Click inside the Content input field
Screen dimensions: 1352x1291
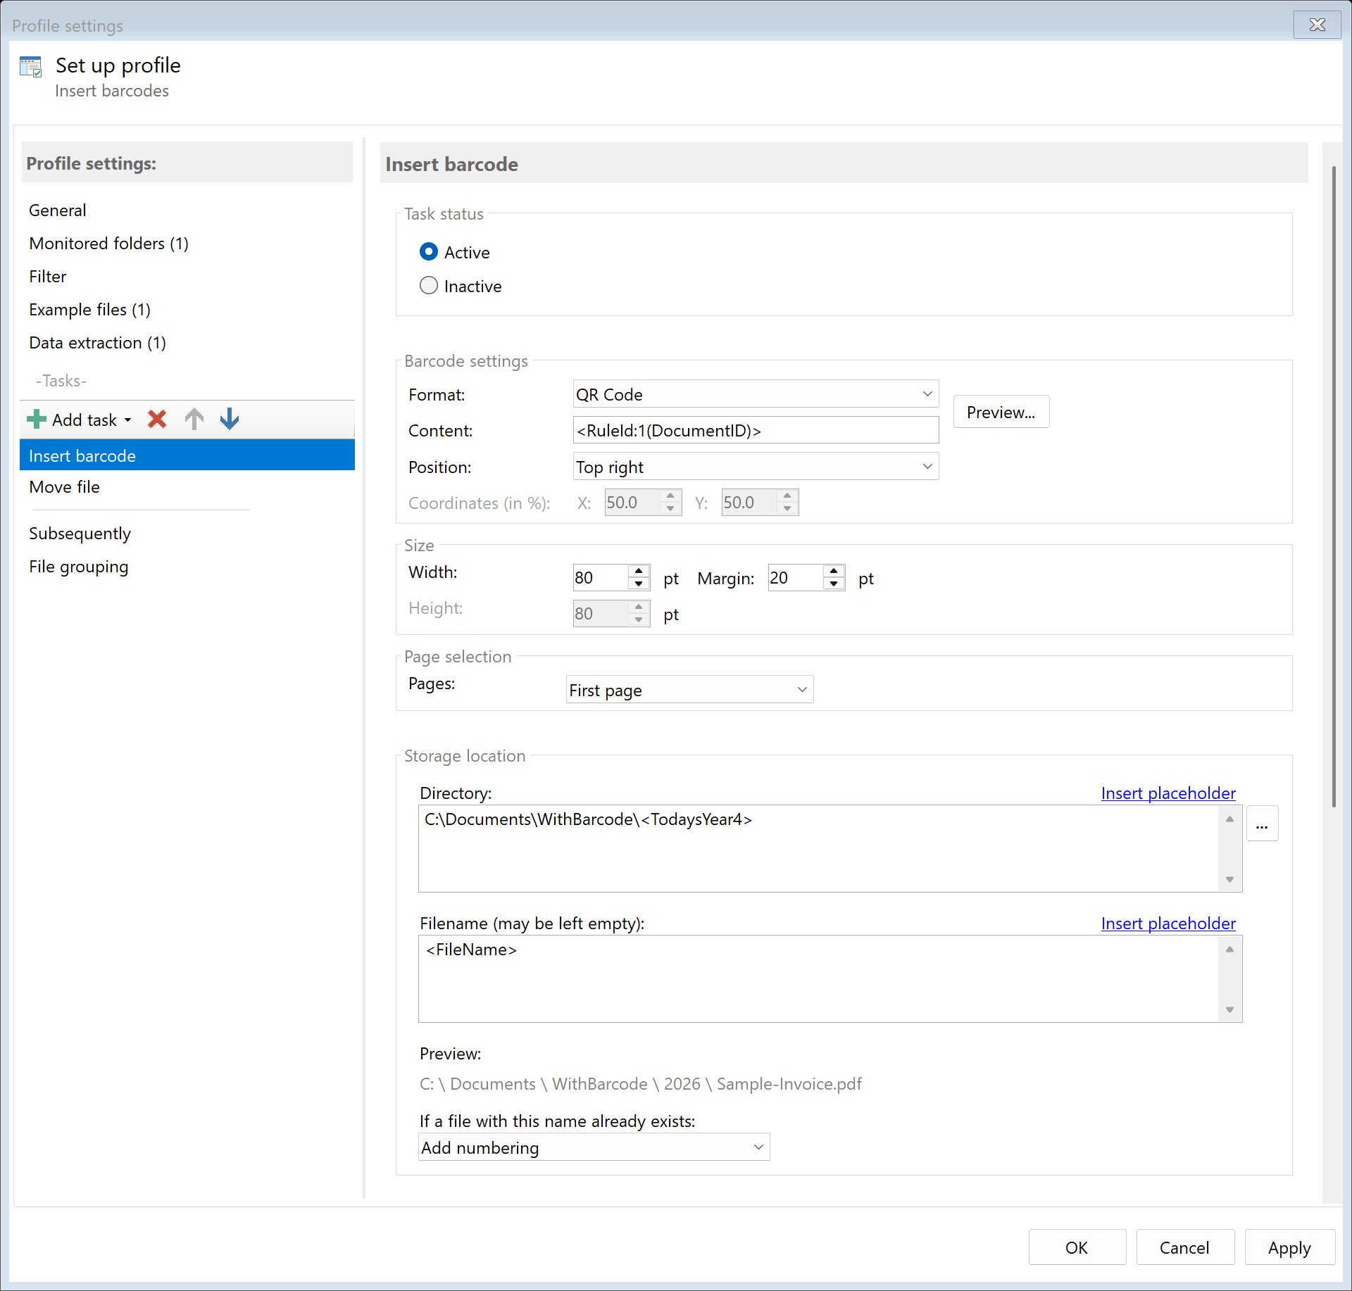(753, 430)
